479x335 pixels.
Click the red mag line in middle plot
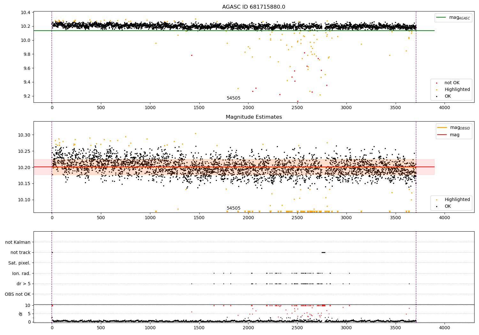click(234, 167)
